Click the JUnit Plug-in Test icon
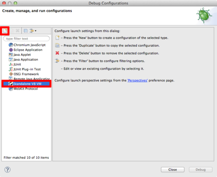The width and height of the screenshot is (217, 177). [11, 69]
